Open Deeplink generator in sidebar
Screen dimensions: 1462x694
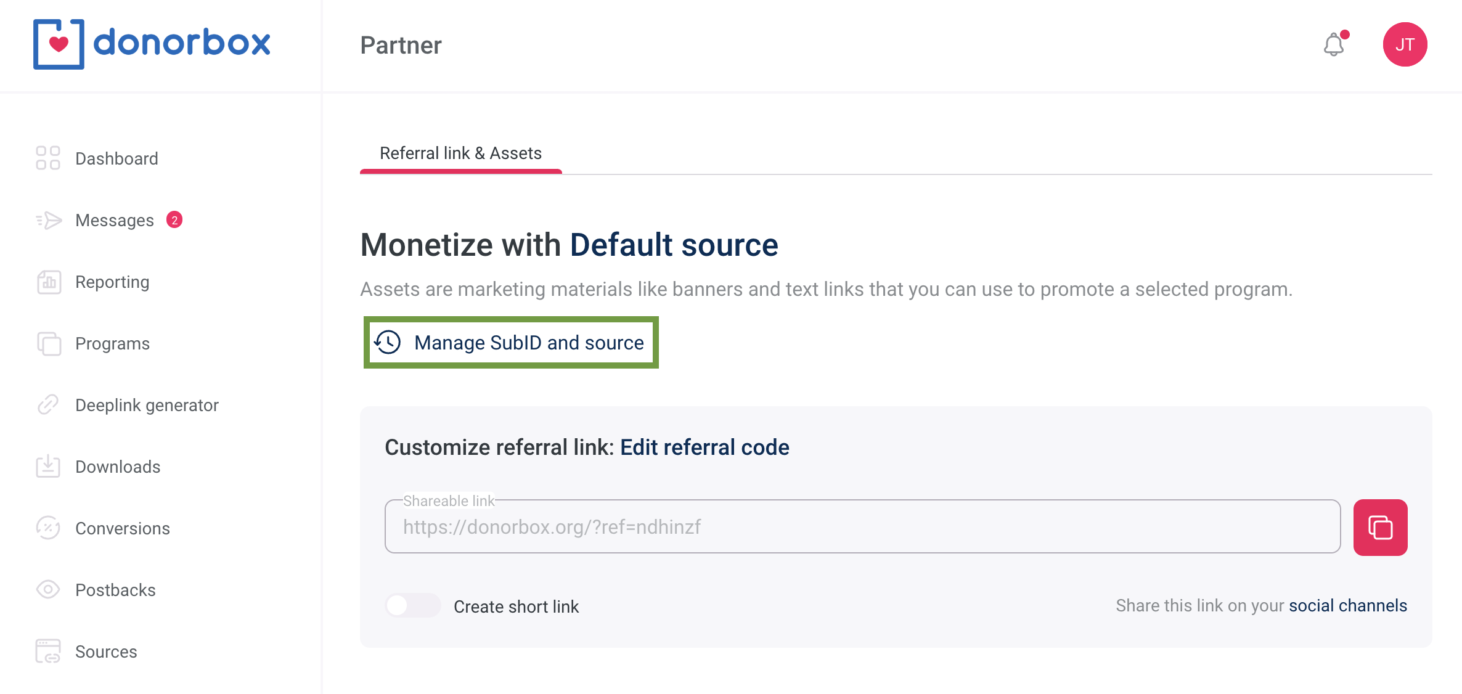(147, 406)
